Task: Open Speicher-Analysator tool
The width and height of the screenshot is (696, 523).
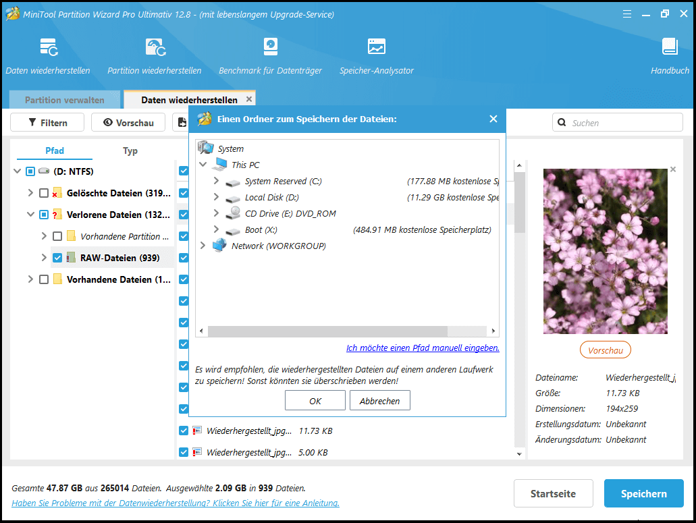Action: pos(377,56)
